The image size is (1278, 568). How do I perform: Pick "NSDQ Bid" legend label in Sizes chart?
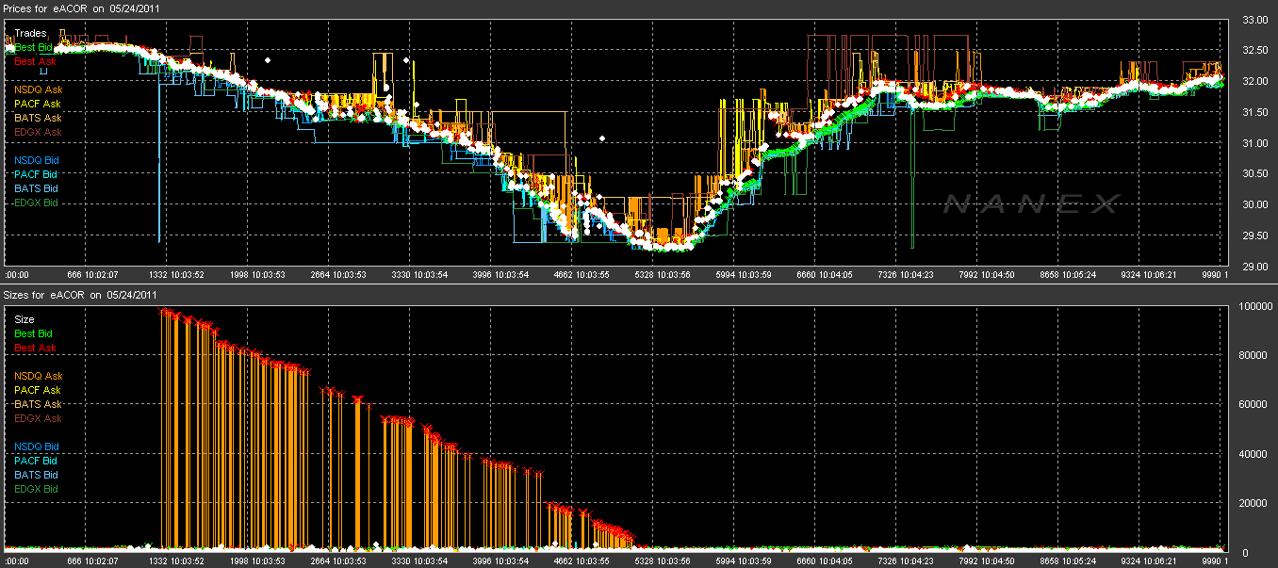click(x=36, y=446)
